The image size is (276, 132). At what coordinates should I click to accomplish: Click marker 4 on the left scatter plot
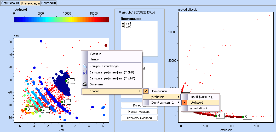point(45,110)
